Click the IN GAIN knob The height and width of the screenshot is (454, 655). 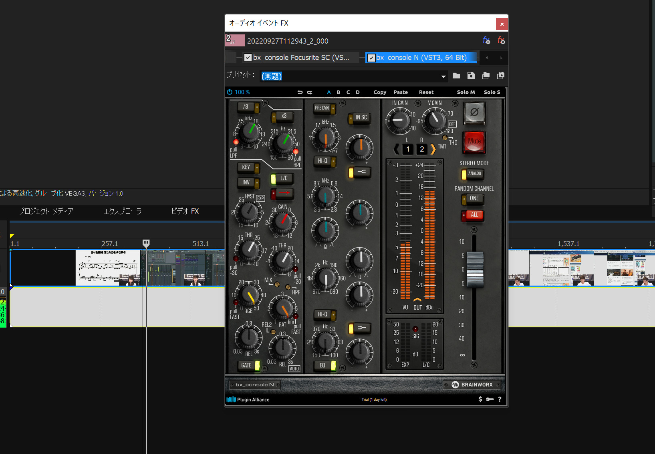(399, 120)
